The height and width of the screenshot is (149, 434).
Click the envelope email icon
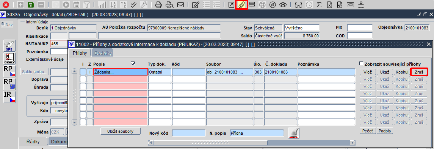tap(181, 5)
